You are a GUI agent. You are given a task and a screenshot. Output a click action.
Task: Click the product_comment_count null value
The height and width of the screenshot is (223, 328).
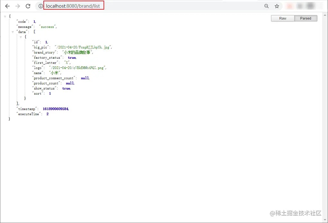[85, 78]
